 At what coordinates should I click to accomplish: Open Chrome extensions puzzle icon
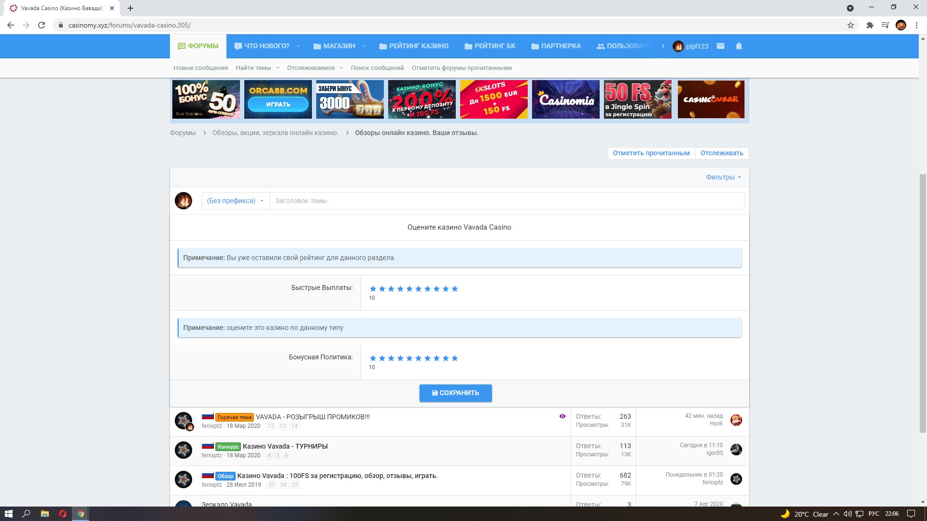[x=870, y=25]
